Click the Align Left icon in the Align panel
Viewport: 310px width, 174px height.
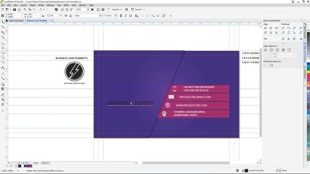[x=265, y=28]
